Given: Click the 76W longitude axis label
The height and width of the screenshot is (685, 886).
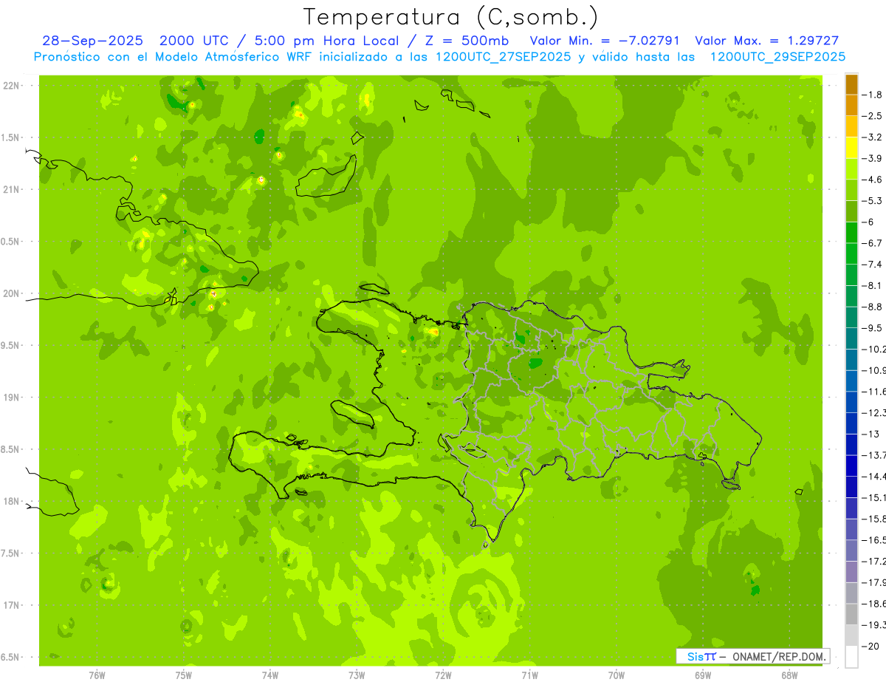Looking at the screenshot, I should (97, 675).
